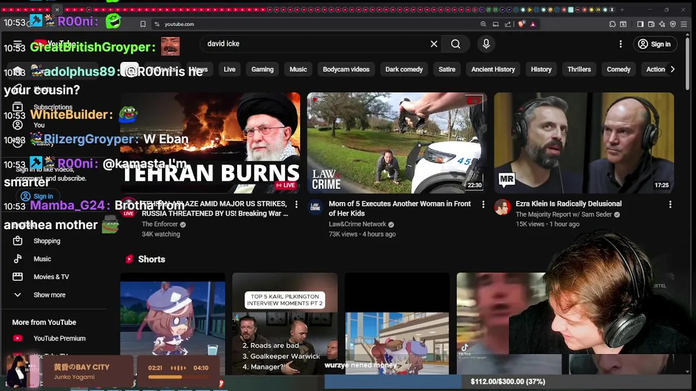Open options menu for Mom of 5 video
The image size is (696, 391).
(x=483, y=204)
